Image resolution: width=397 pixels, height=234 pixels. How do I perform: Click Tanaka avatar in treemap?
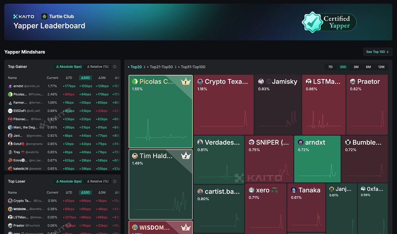[x=294, y=190]
